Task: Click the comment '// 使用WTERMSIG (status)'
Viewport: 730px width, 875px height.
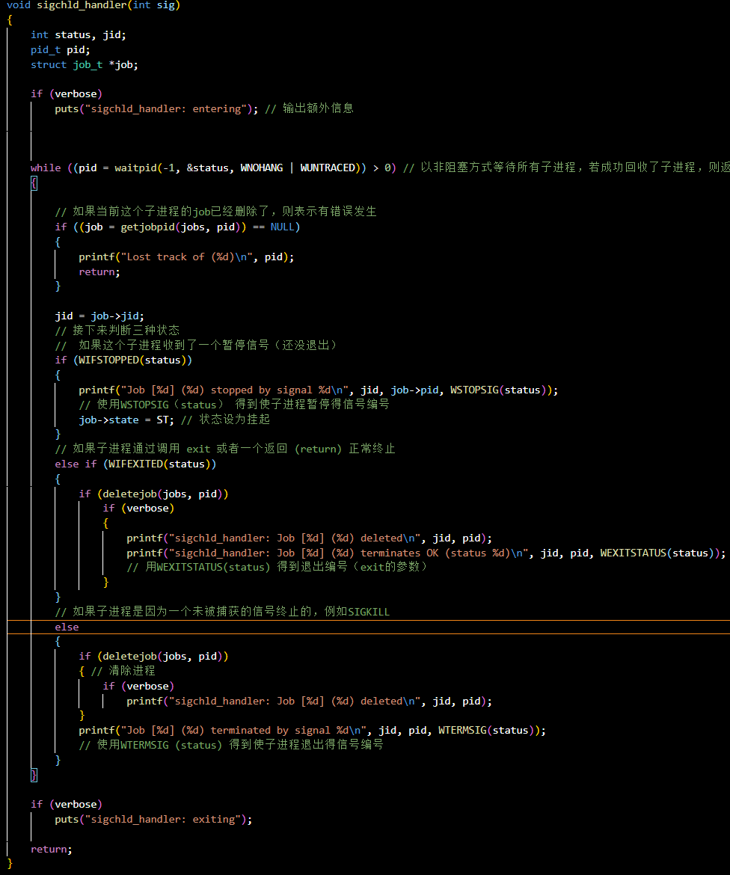Action: tap(231, 745)
